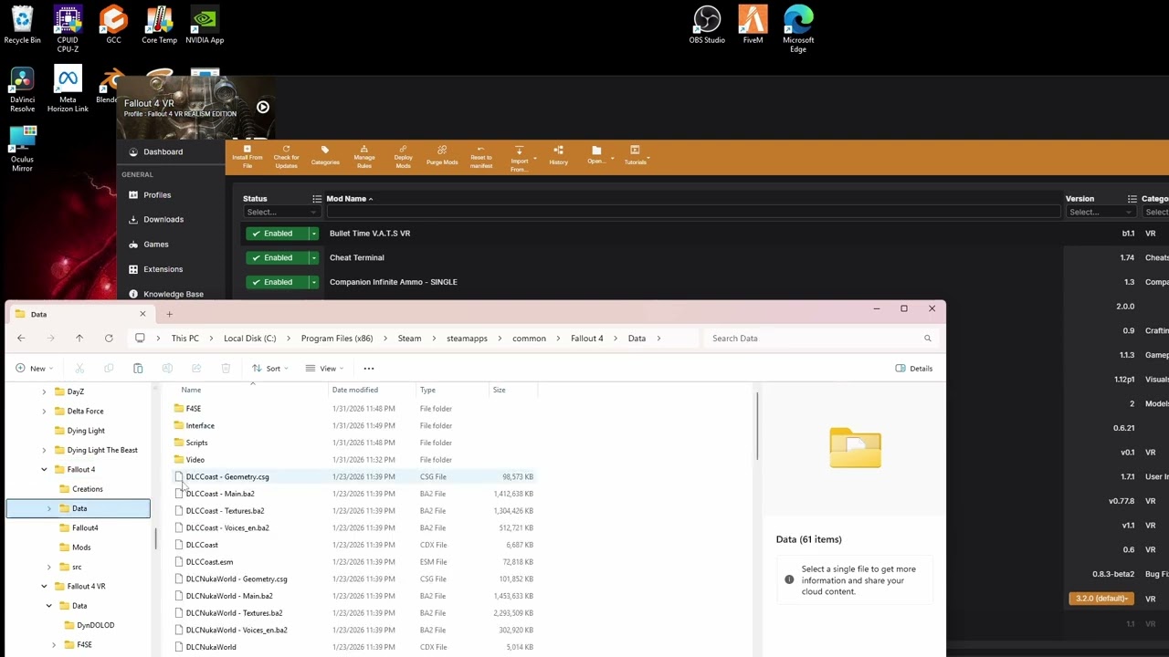Image resolution: width=1169 pixels, height=657 pixels.
Task: Click the Details pane button in Explorer
Action: coord(914,369)
